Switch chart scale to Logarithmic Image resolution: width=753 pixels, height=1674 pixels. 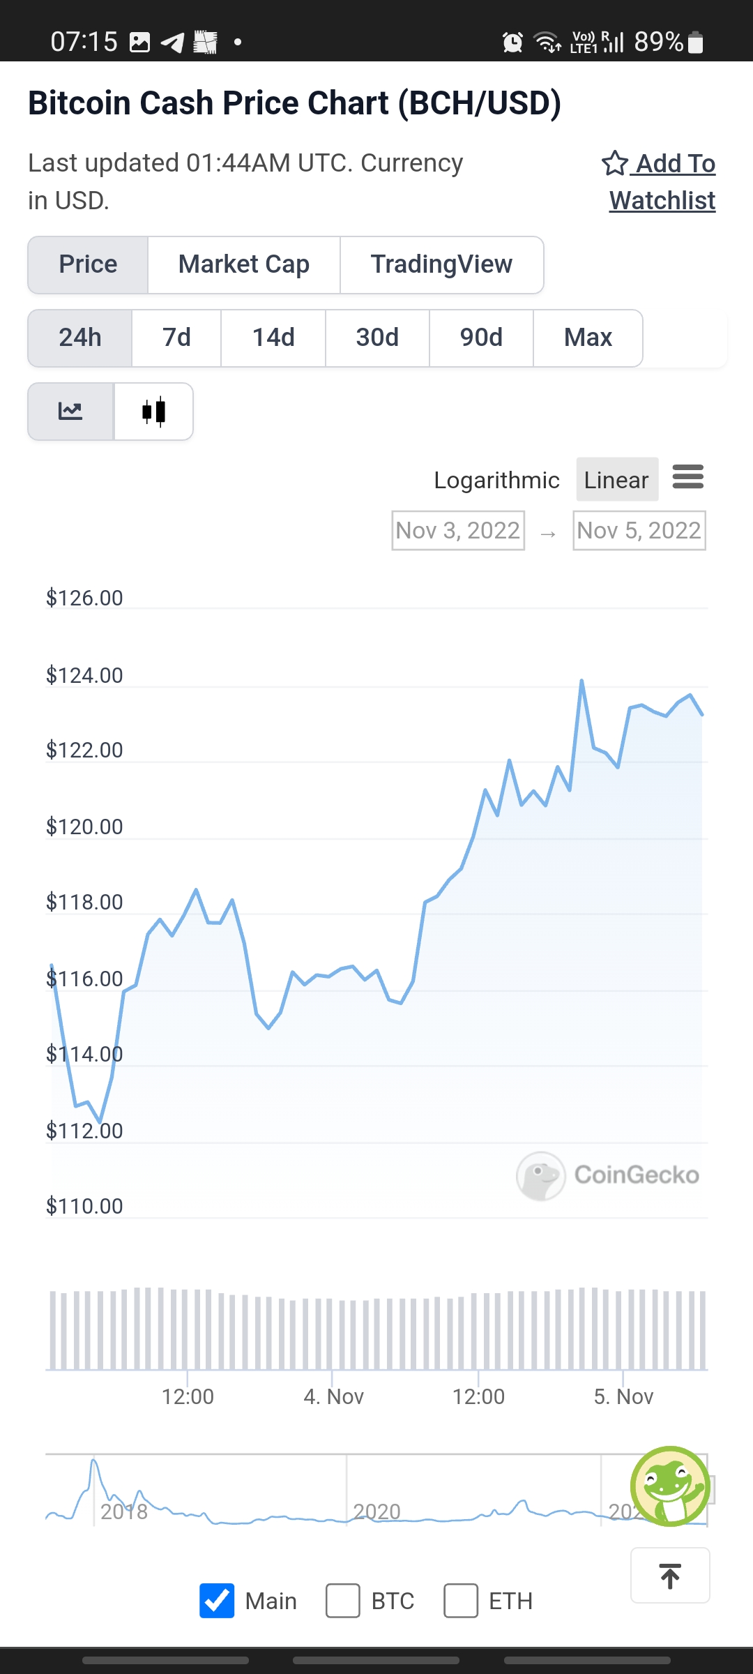point(496,480)
